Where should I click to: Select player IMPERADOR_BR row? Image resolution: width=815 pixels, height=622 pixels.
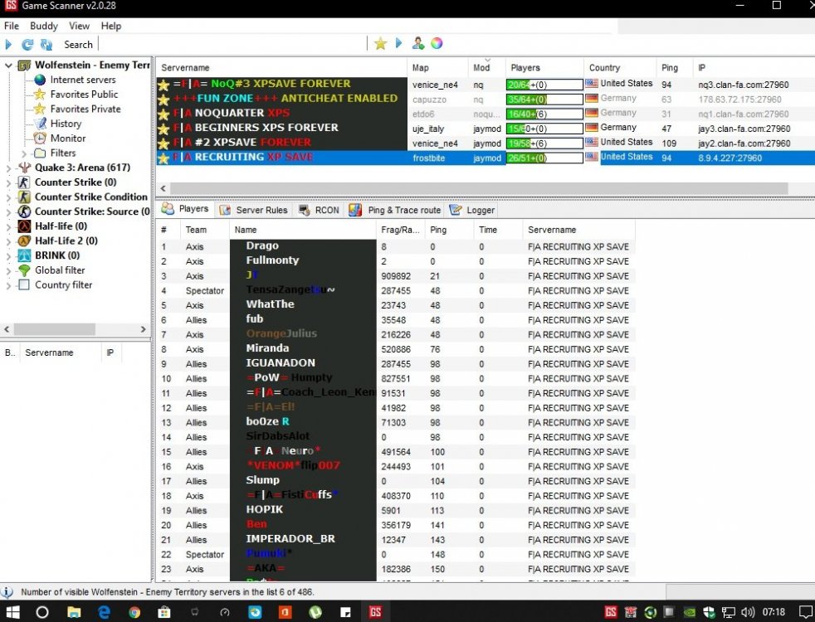[398, 539]
